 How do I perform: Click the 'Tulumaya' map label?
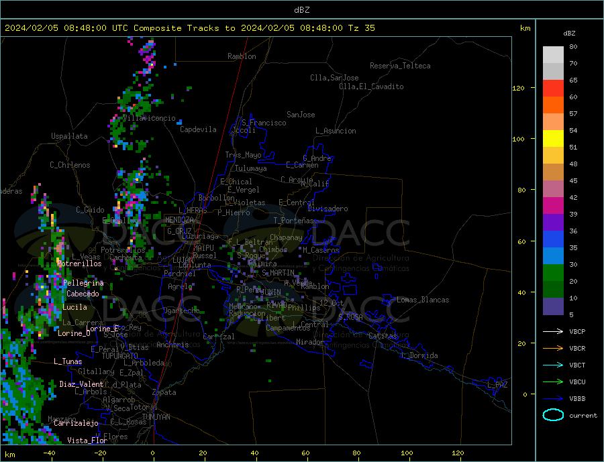[251, 168]
